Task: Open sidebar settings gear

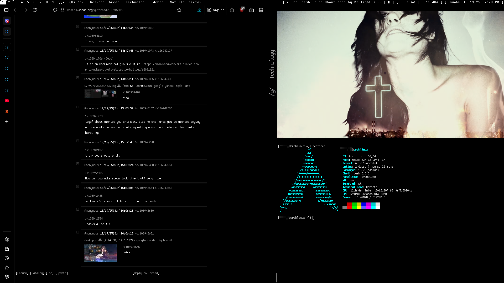Action: (x=7, y=277)
